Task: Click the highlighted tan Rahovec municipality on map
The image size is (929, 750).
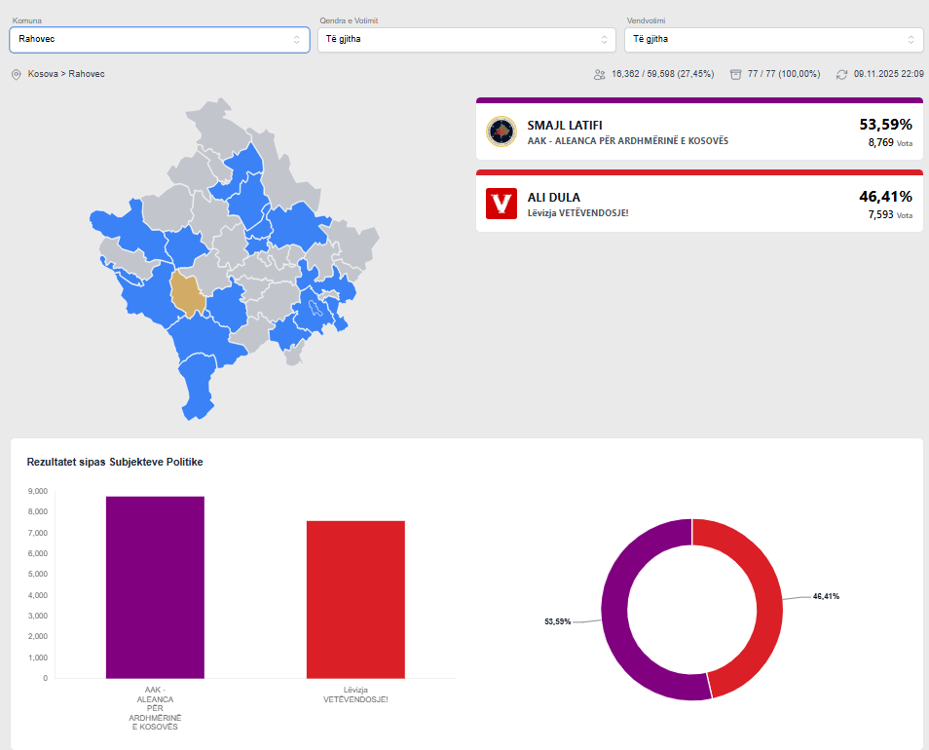Action: click(x=187, y=293)
